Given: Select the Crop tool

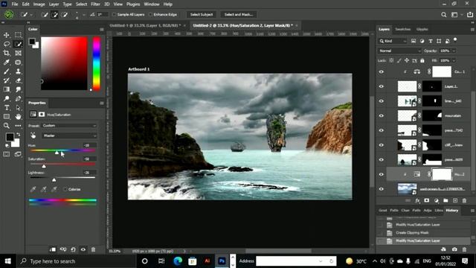Looking at the screenshot, I should coord(7,53).
